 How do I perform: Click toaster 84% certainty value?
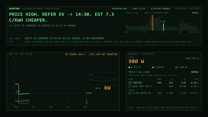click(159, 83)
